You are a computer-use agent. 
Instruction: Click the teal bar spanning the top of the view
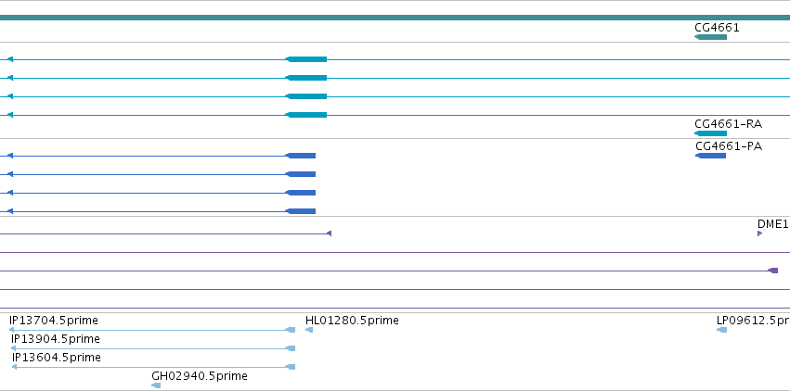pos(395,18)
